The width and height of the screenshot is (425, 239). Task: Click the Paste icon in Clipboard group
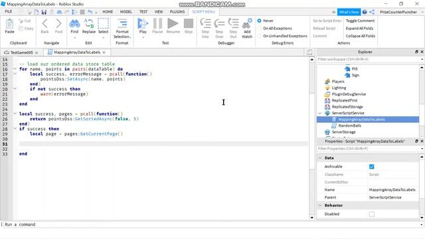point(9,24)
